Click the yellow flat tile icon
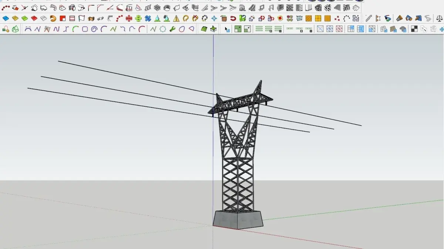This screenshot has height=249, width=444. 15,18
